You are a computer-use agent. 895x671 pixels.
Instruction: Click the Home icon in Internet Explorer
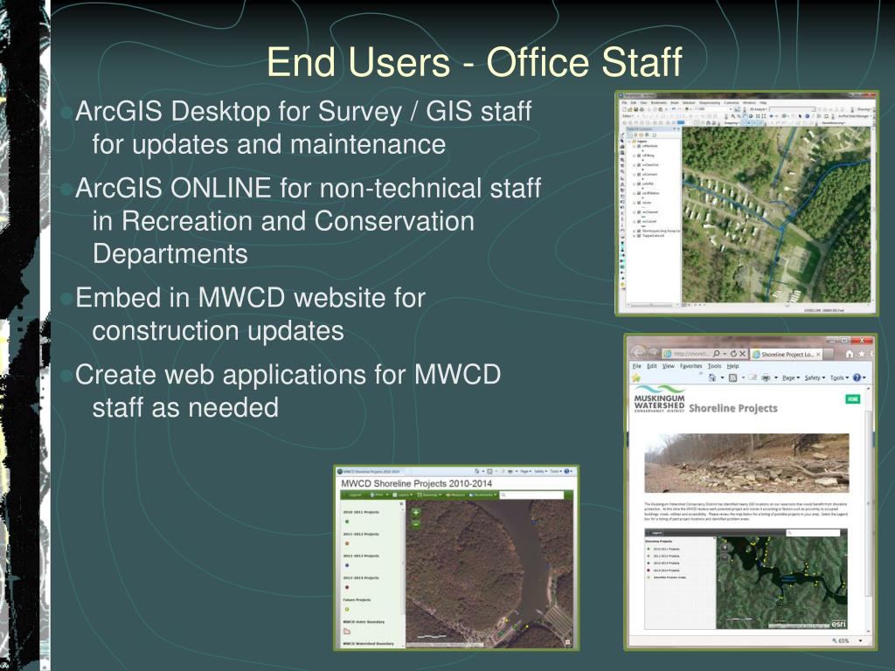click(850, 354)
